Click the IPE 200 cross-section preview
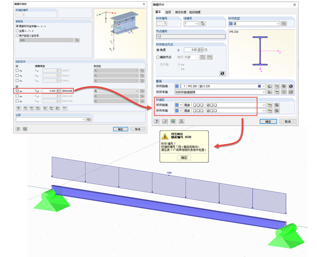The height and width of the screenshot is (257, 317). (261, 53)
